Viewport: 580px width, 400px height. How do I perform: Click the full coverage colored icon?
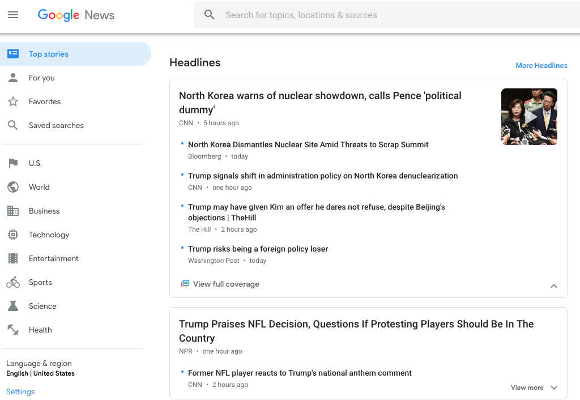tap(185, 284)
